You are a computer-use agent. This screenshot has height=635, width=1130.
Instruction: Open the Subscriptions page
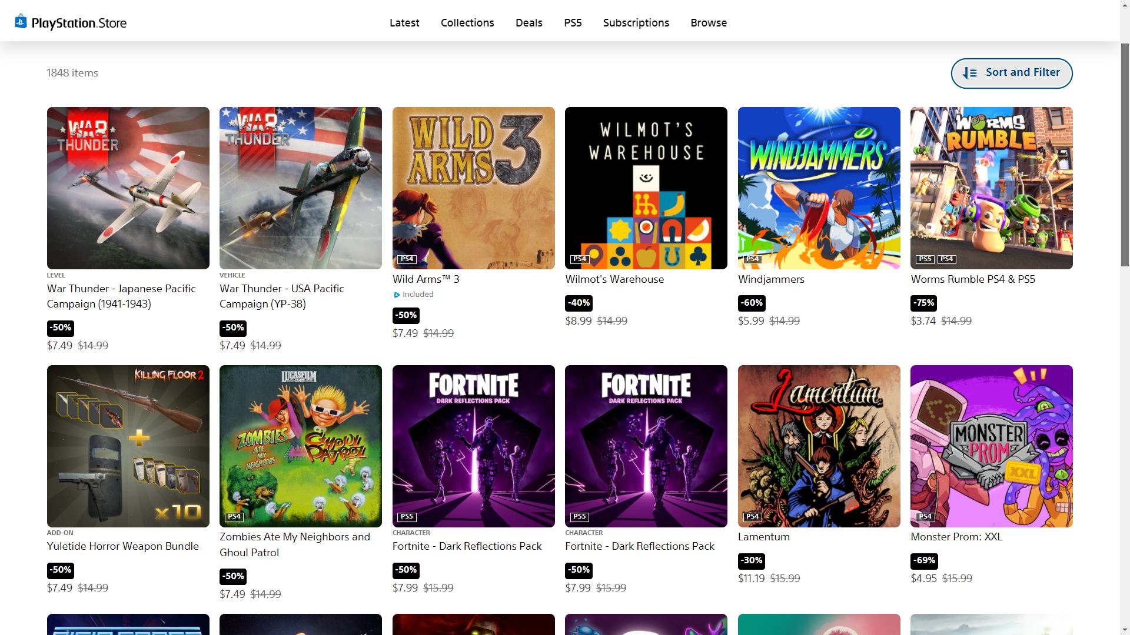pos(636,23)
